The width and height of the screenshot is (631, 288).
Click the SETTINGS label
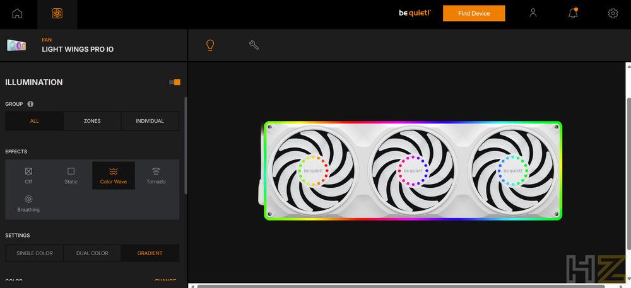click(17, 236)
